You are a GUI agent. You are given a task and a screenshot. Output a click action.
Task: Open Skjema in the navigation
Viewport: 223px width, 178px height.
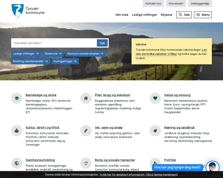tap(166, 15)
